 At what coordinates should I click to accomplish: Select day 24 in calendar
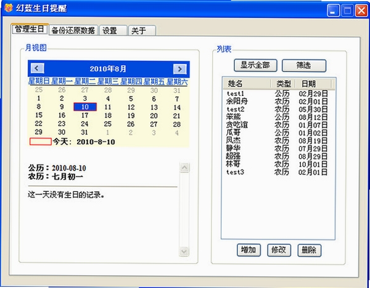[x=84, y=124]
